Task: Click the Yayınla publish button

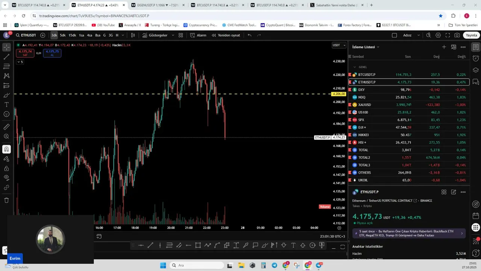Action: pos(471,35)
